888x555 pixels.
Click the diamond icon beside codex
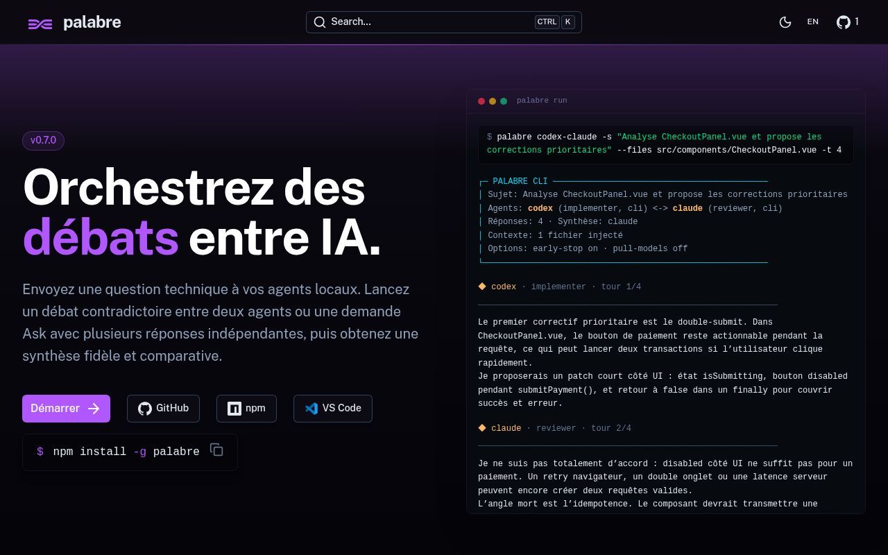point(482,286)
